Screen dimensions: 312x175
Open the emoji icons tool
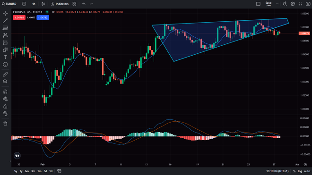click(5, 65)
